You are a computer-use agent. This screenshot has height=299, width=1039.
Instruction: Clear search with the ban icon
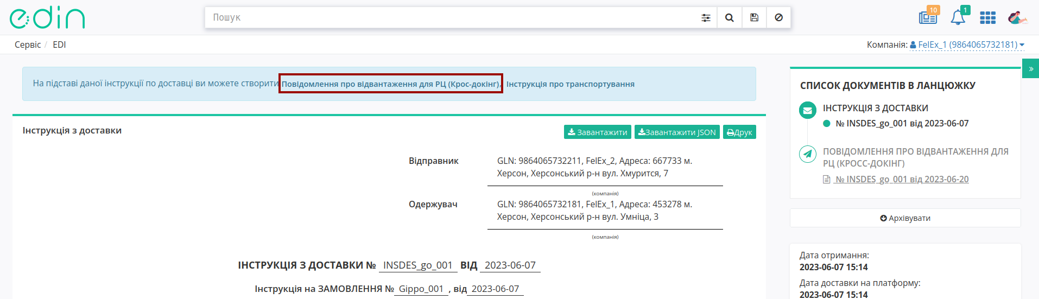point(778,17)
